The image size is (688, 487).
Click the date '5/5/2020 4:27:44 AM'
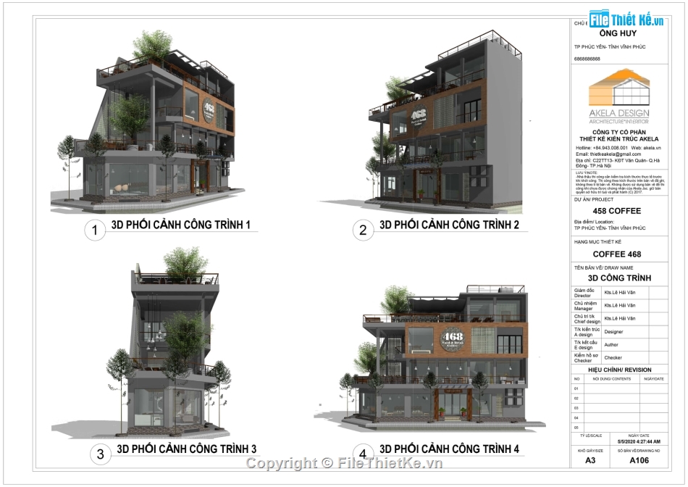[639, 442]
